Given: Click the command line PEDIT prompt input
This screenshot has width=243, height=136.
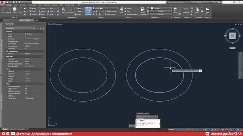Looking at the screenshot, I should click(x=148, y=124).
